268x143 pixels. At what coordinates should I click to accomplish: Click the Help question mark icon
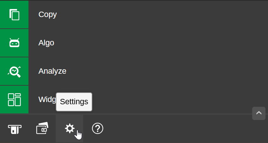pyautogui.click(x=97, y=129)
